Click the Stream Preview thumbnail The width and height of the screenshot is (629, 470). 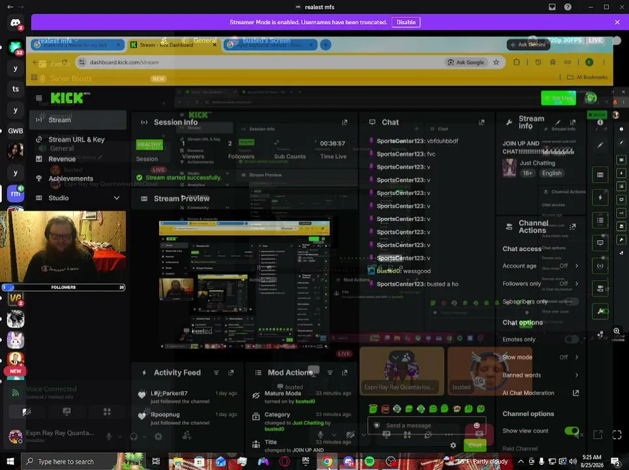click(x=244, y=285)
